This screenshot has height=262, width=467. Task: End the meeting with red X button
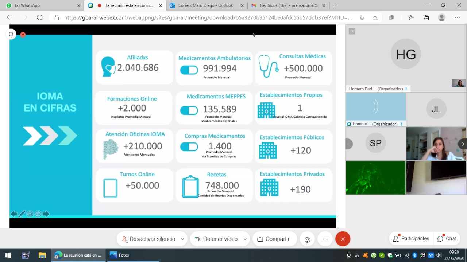point(343,239)
